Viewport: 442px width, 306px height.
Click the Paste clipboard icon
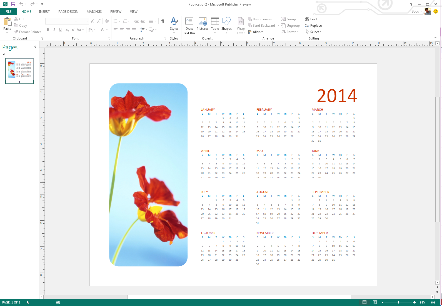(x=7, y=22)
